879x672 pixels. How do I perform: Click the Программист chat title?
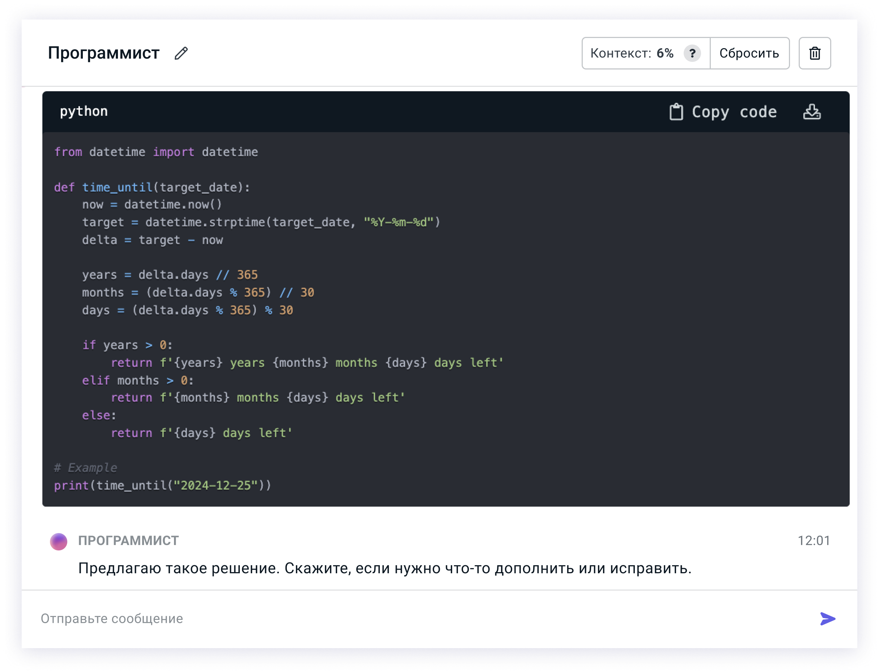pyautogui.click(x=104, y=53)
